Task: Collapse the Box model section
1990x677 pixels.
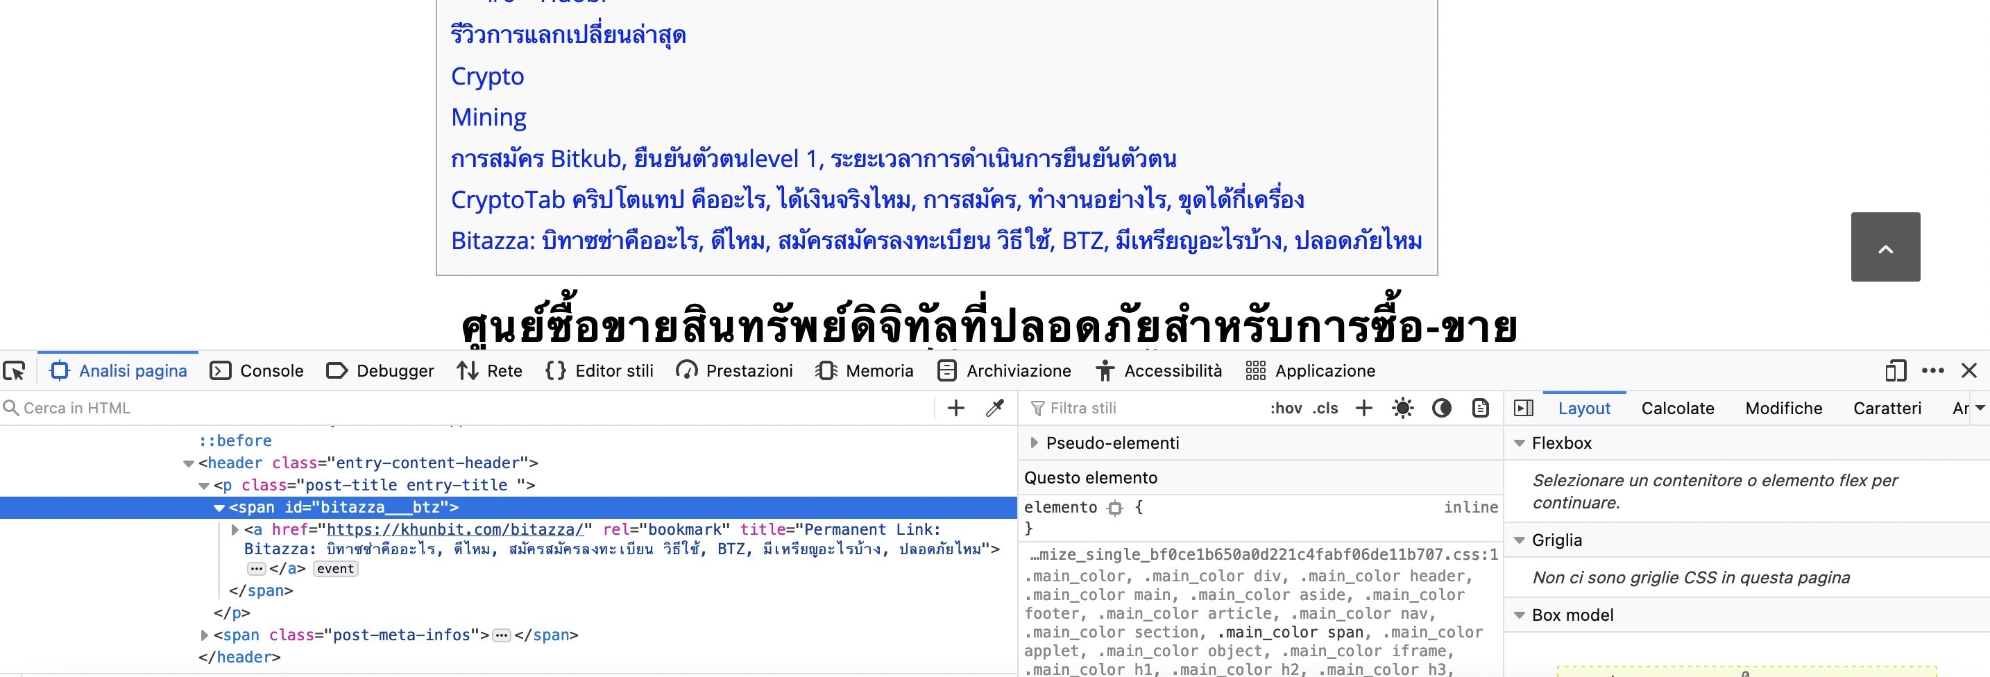Action: 1520,615
